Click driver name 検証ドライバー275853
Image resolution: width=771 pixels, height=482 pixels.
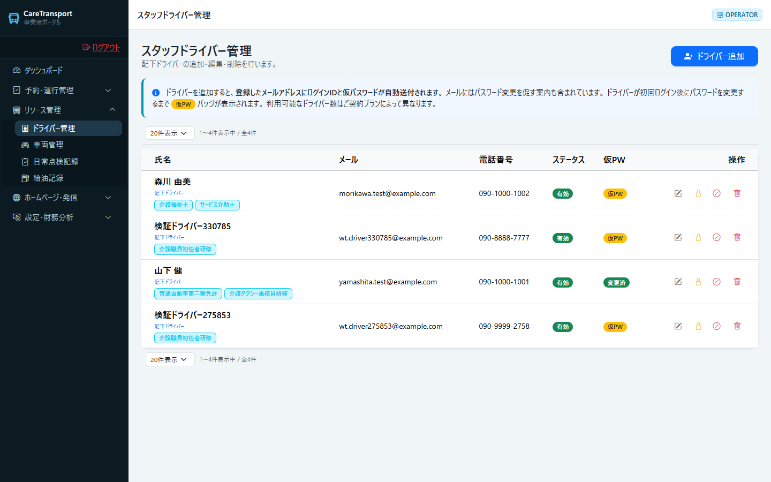click(193, 315)
